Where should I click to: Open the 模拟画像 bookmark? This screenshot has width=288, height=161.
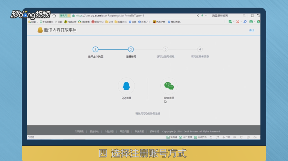(x=174, y=22)
